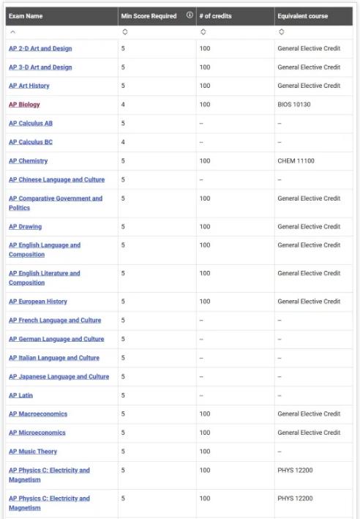The image size is (360, 519).
Task: Open AP 2-D Art and Design link
Action: 40,48
